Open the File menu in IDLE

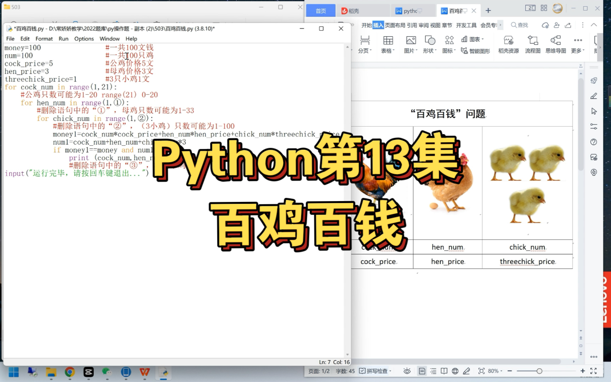click(10, 39)
